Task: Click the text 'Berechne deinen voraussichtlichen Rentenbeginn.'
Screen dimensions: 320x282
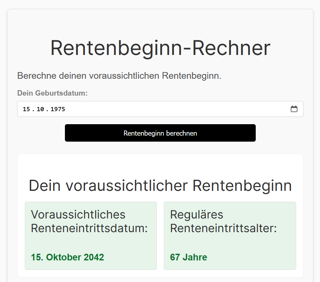Action: point(119,76)
